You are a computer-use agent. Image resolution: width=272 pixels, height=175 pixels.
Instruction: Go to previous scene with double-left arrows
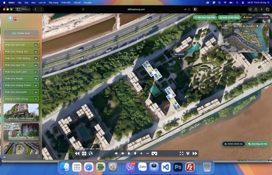tap(77, 153)
